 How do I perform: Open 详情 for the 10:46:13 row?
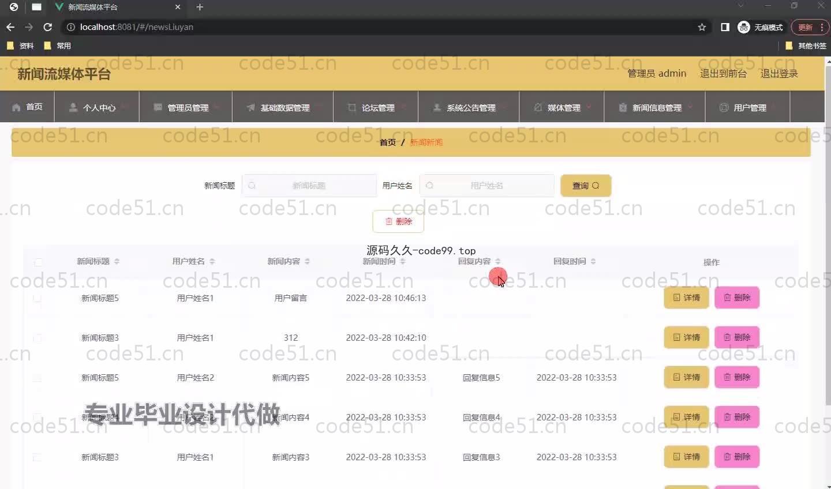pyautogui.click(x=686, y=298)
